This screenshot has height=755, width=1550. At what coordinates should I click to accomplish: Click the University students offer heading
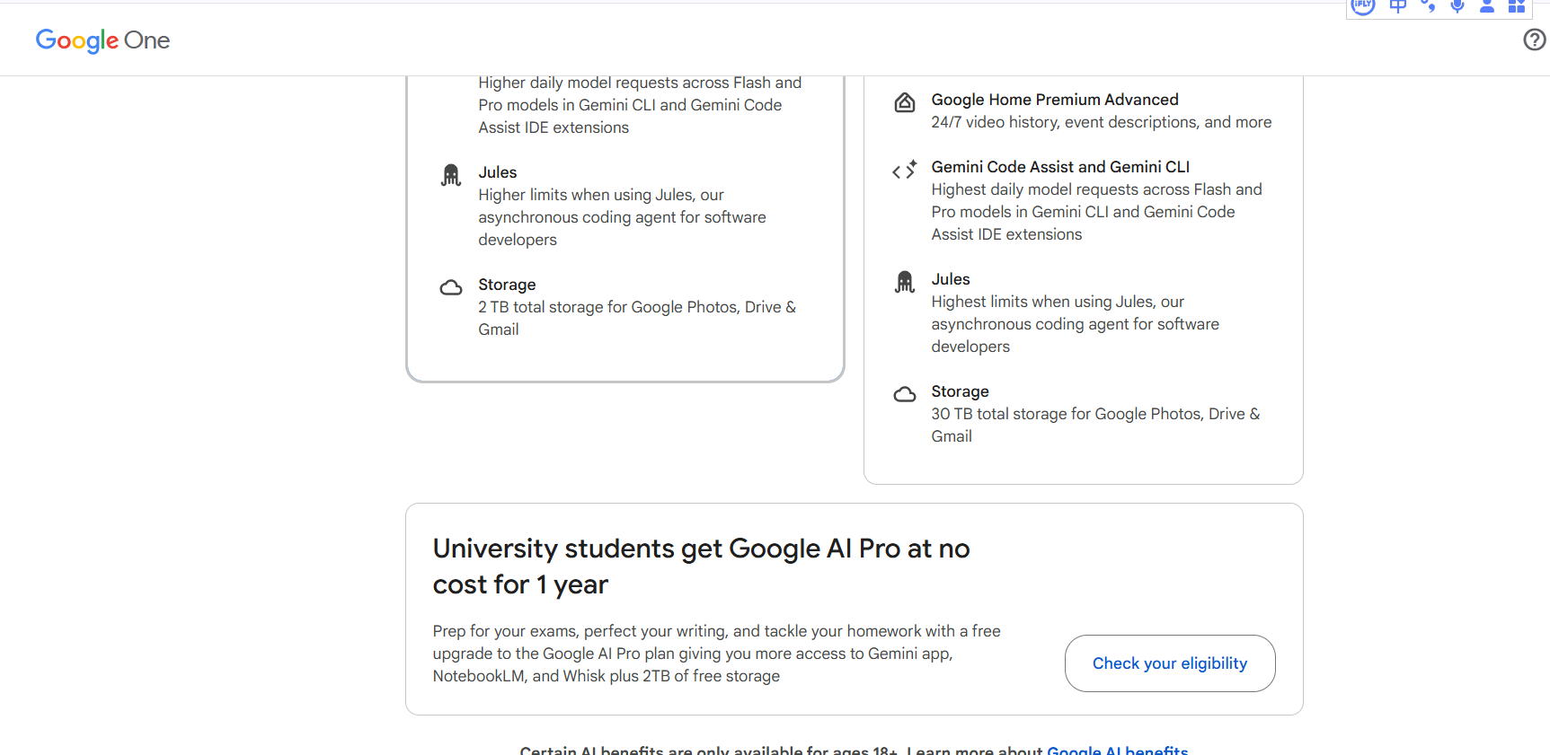tap(701, 566)
